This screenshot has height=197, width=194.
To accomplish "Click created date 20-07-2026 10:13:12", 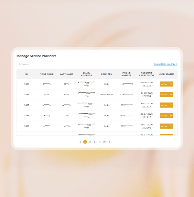I will (x=146, y=116).
